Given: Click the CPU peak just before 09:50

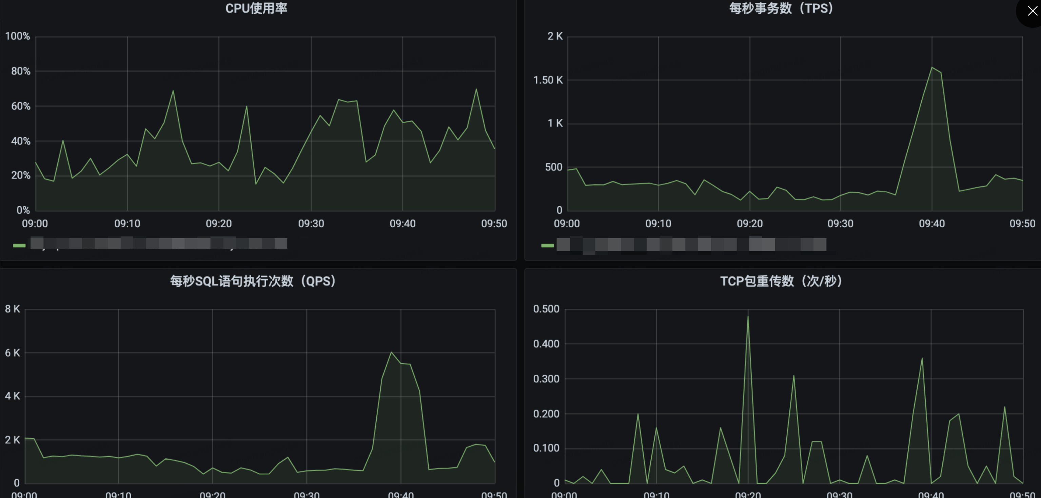Looking at the screenshot, I should (476, 89).
